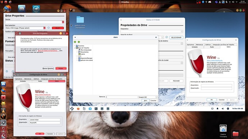This screenshot has width=248, height=139.
Task: Expand the Meu Computador tree node
Action: pyautogui.click(x=77, y=50)
